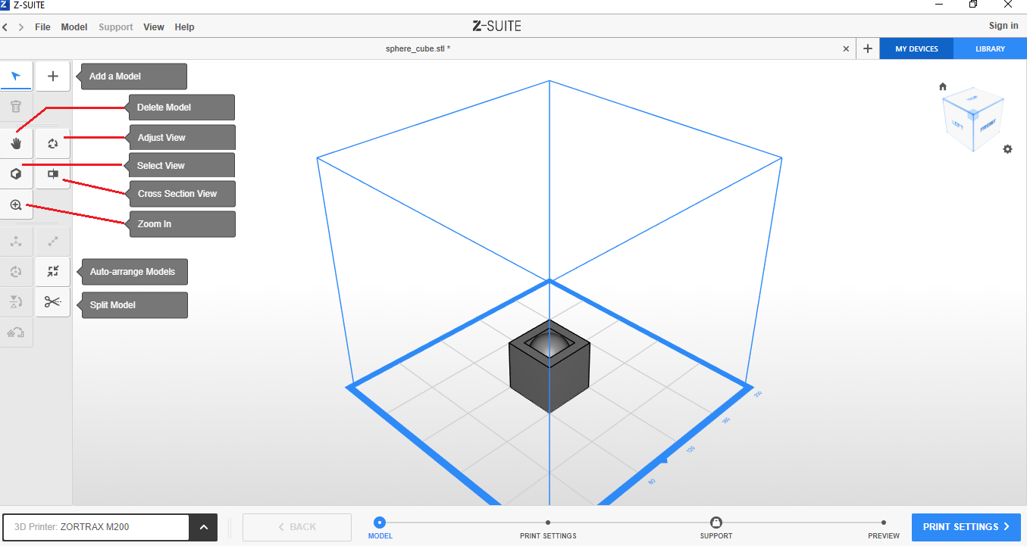The width and height of the screenshot is (1027, 546).
Task: Select the arrow selection tool
Action: click(16, 76)
